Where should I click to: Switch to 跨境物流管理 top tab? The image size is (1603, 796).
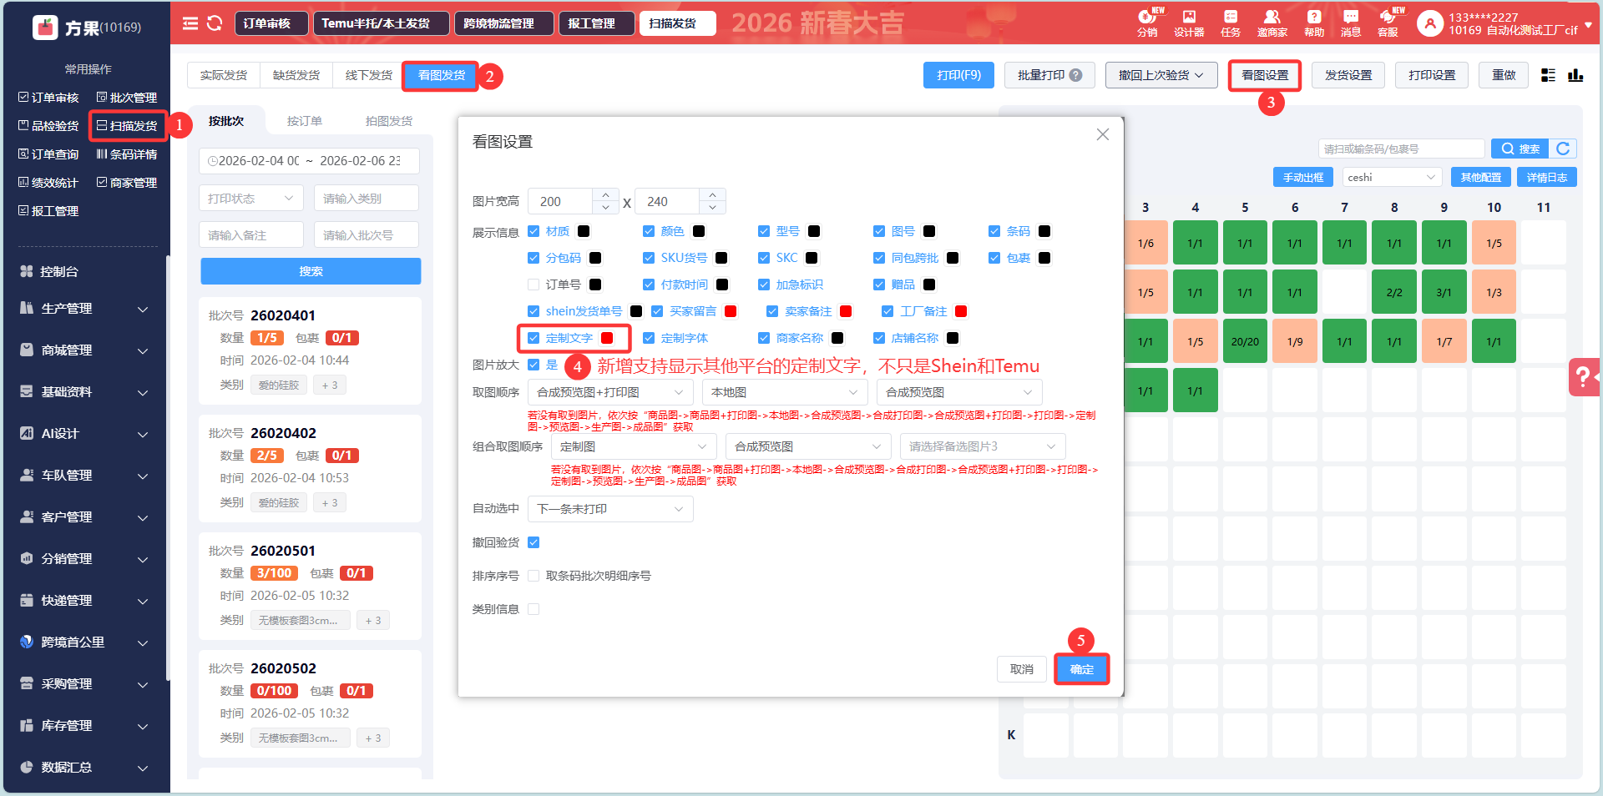point(504,23)
